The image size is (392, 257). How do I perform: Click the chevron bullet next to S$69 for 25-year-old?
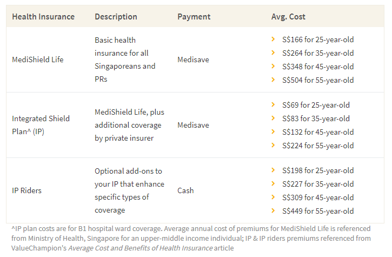tap(274, 105)
